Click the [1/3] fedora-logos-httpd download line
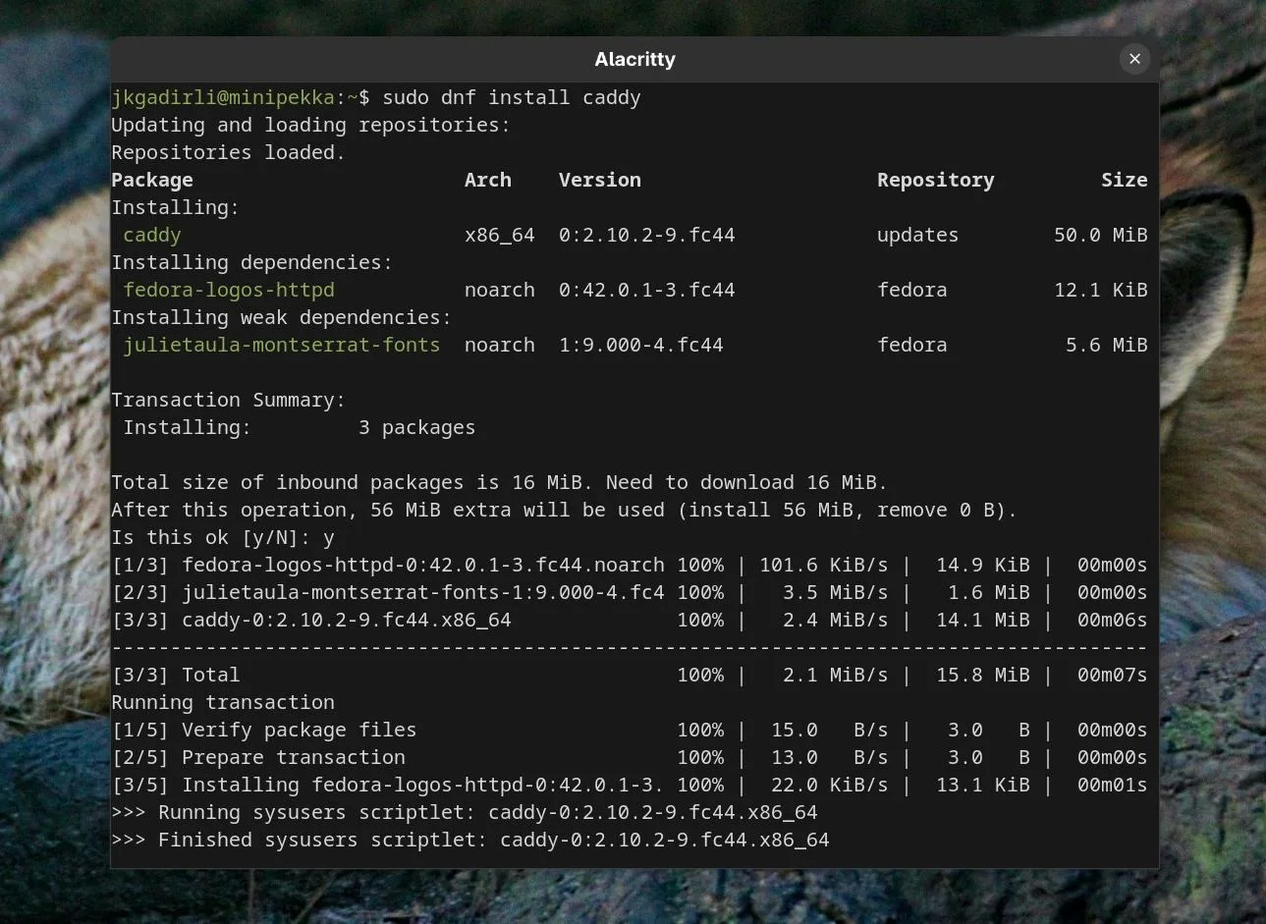The height and width of the screenshot is (924, 1266). click(x=630, y=565)
